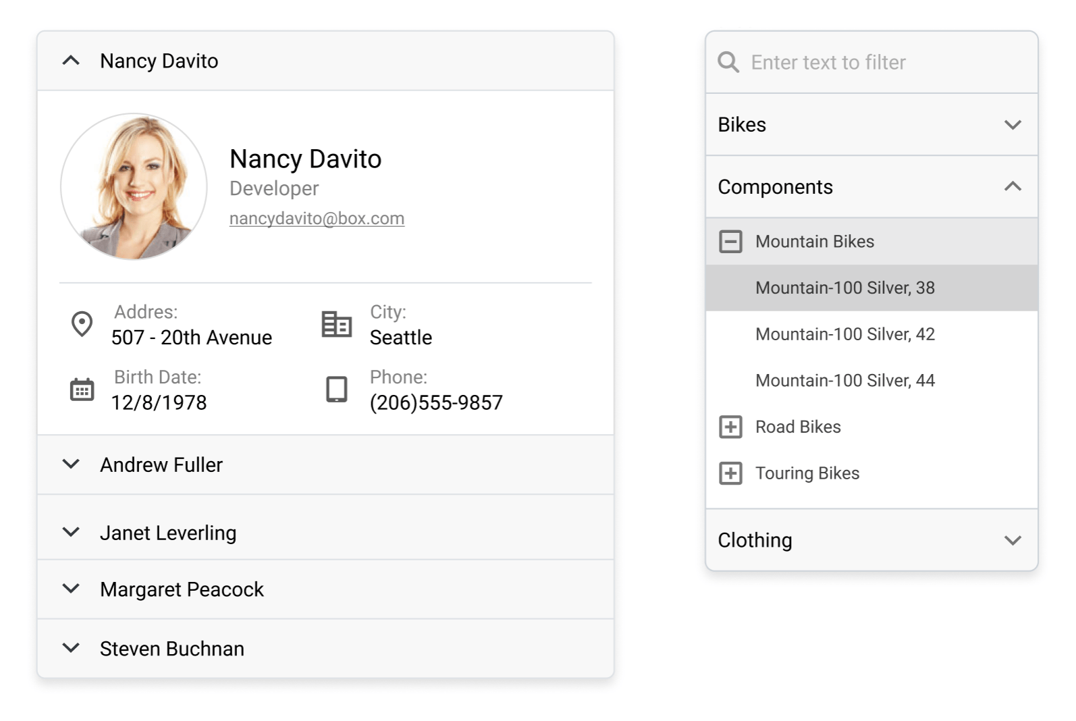The image size is (1076, 721).
Task: Open the Clothing category chevron
Action: 1012,540
